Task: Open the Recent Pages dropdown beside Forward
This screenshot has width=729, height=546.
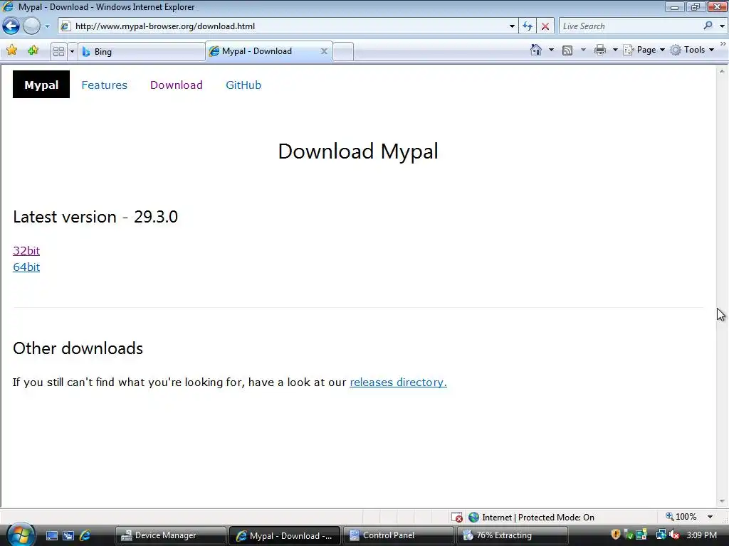Action: 47,26
